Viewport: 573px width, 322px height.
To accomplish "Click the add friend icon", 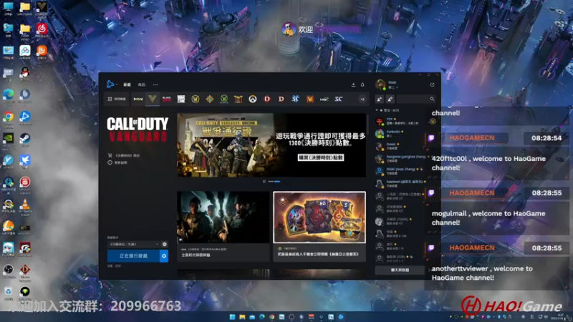I will click(x=380, y=99).
